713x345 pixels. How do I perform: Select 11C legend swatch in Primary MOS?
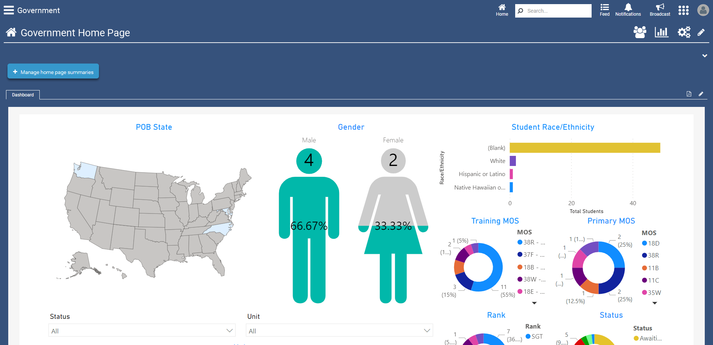[x=644, y=280]
